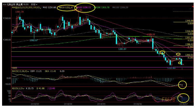Open the MACD(12,26,9) parameter dropdown
195x108 pixels.
(28, 71)
